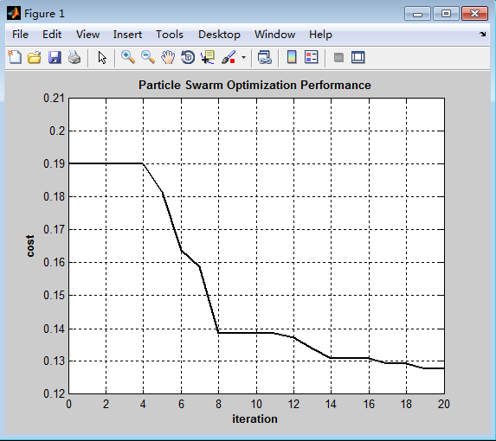Open the Tools menu

[170, 34]
